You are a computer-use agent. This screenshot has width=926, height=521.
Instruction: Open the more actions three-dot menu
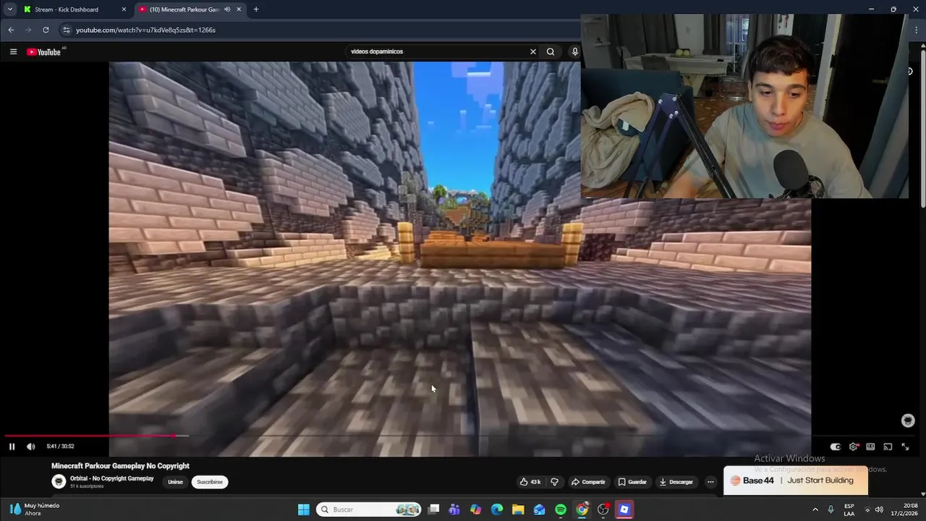[x=710, y=482]
